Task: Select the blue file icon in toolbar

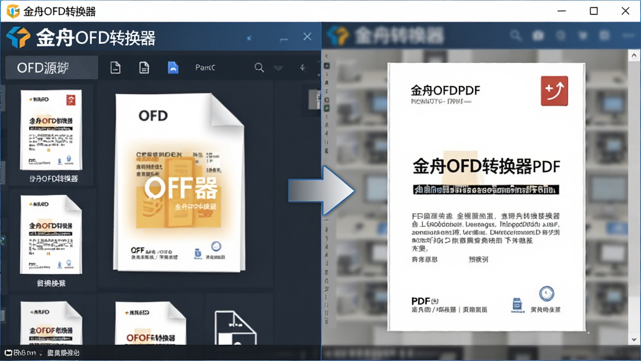Action: tap(173, 68)
